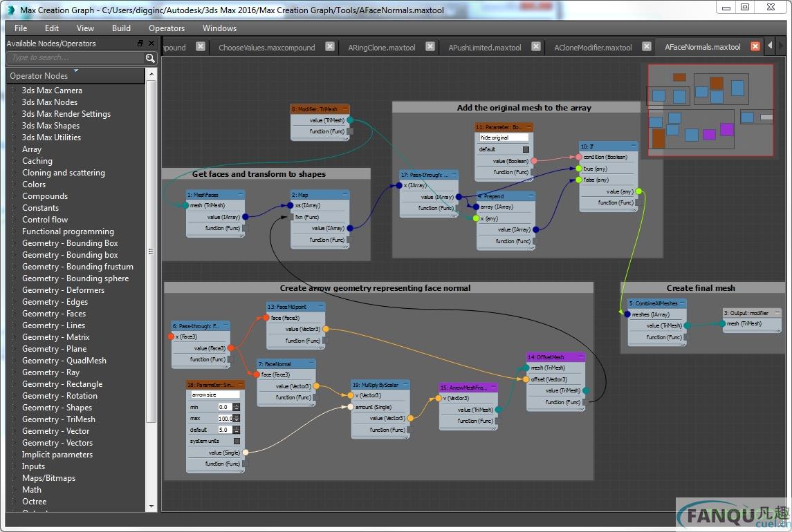Image resolution: width=792 pixels, height=532 pixels.
Task: Click the graph minimap overview
Action: [x=710, y=110]
